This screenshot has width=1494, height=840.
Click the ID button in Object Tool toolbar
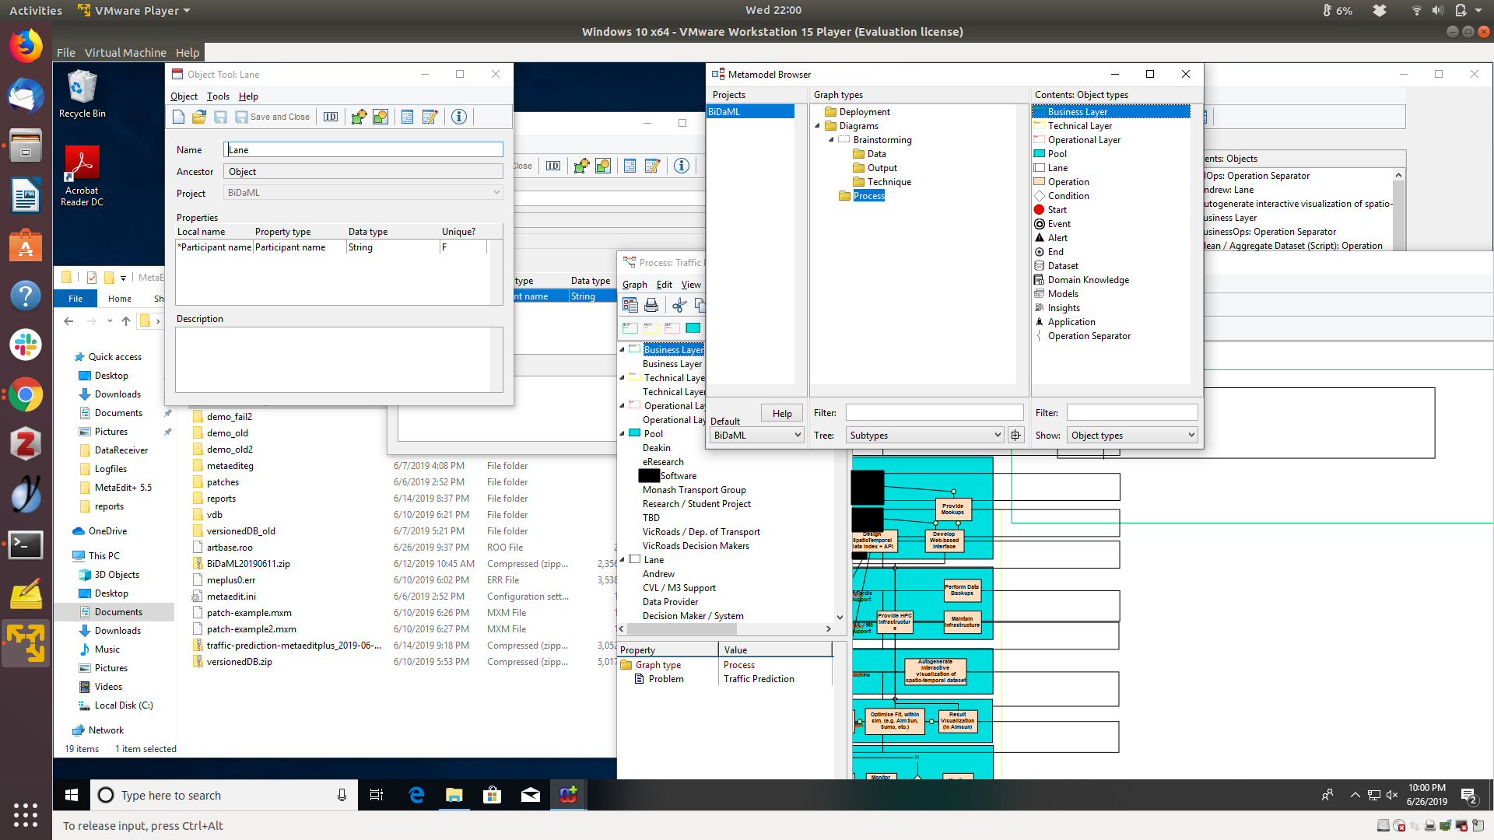(331, 117)
